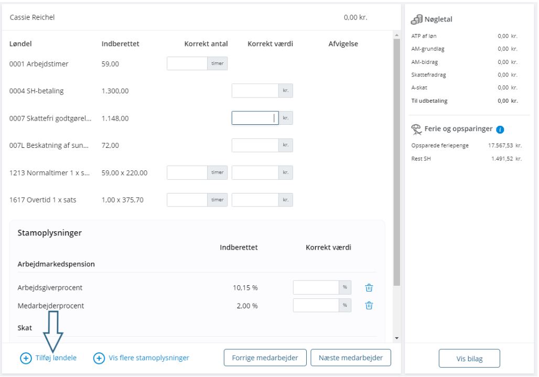539x377 pixels.
Task: Go to Næste medarbejder
Action: pos(351,358)
